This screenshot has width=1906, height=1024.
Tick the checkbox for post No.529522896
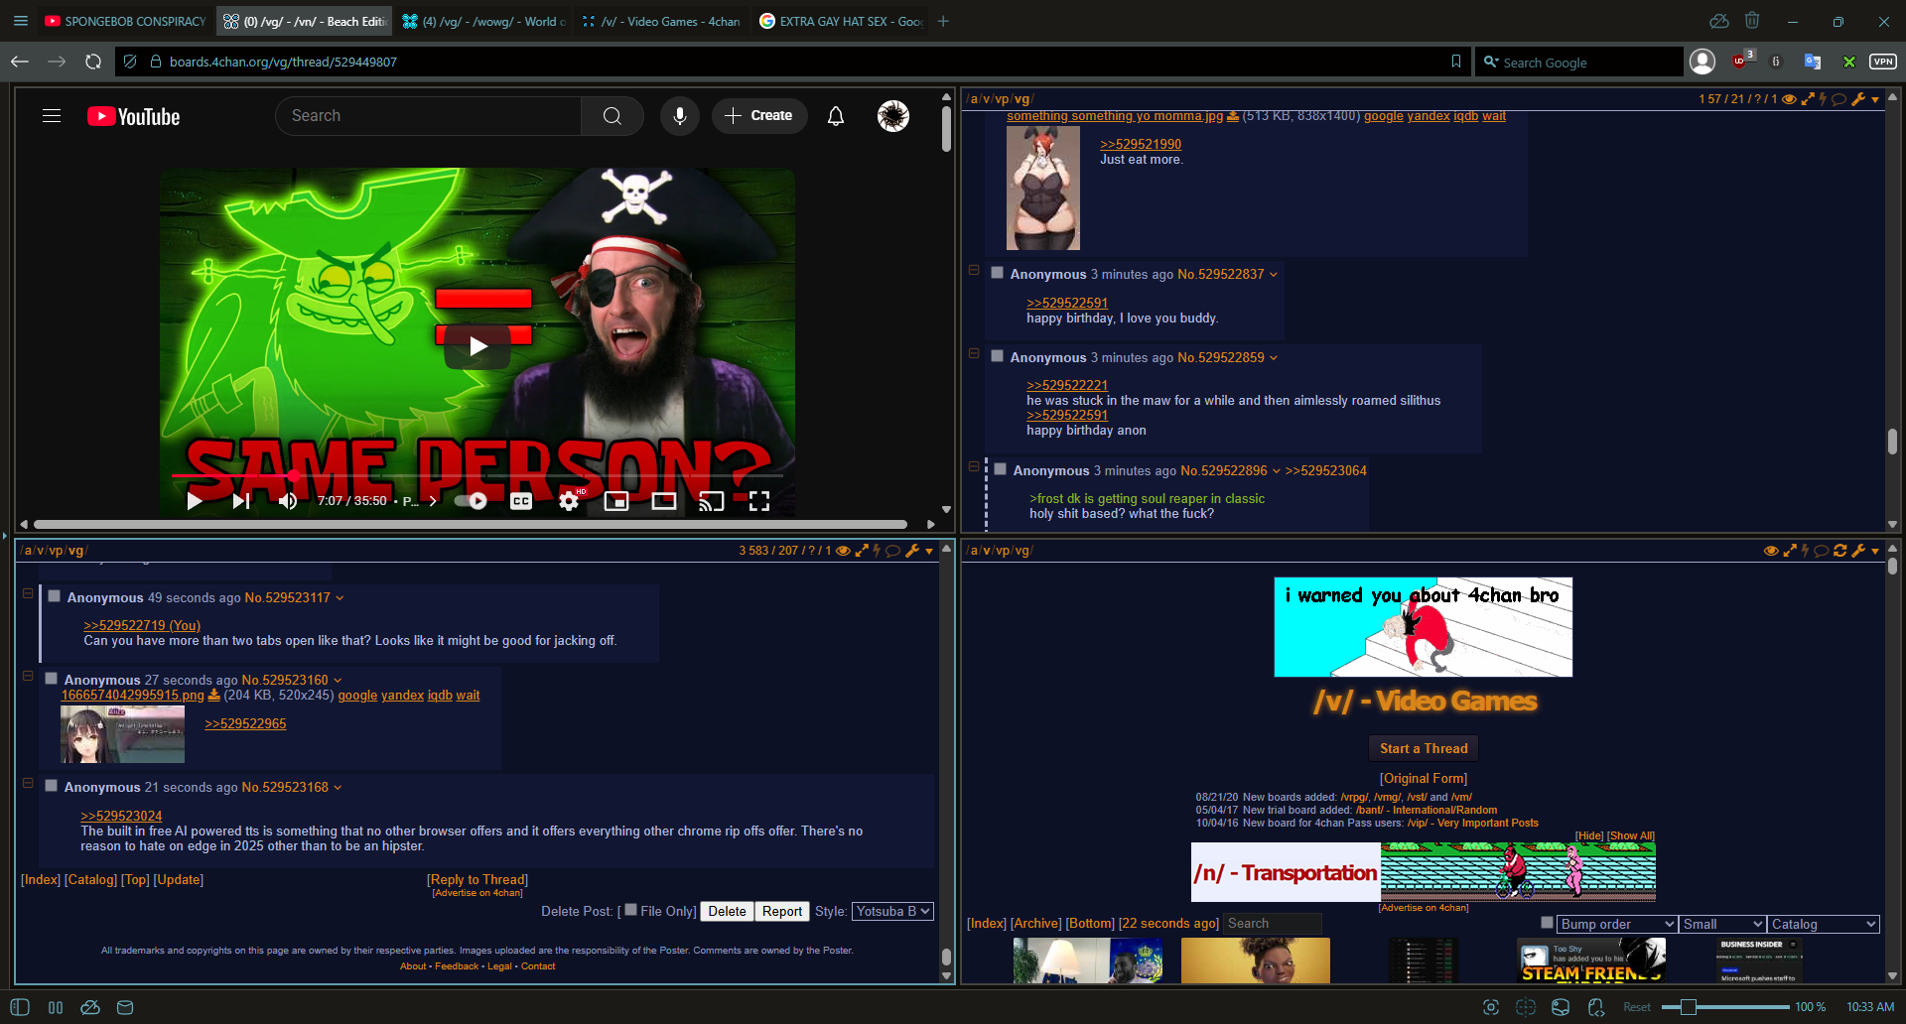tap(1000, 469)
